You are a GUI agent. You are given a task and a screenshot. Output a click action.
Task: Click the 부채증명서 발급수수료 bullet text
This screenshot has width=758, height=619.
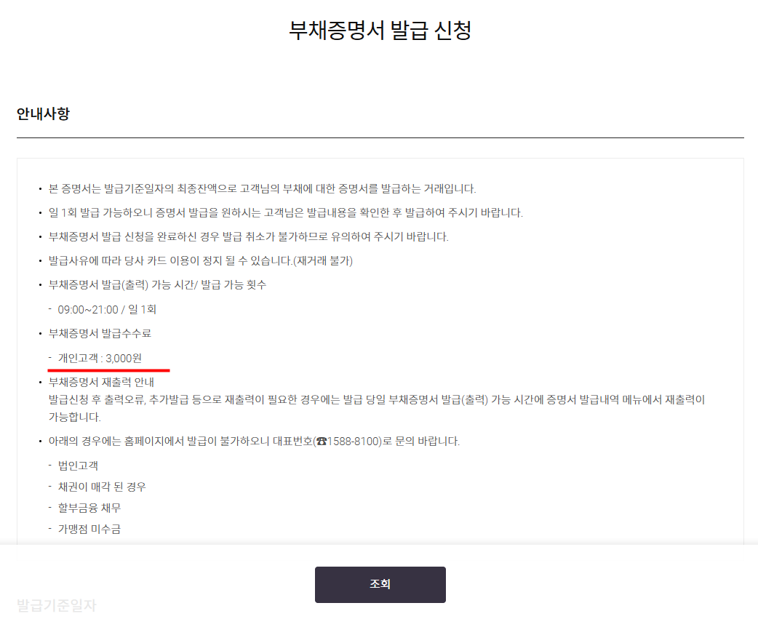pyautogui.click(x=100, y=333)
